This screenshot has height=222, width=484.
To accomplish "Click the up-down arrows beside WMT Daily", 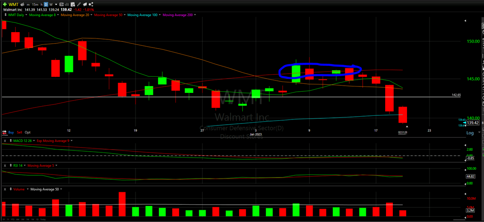I will [5, 14].
